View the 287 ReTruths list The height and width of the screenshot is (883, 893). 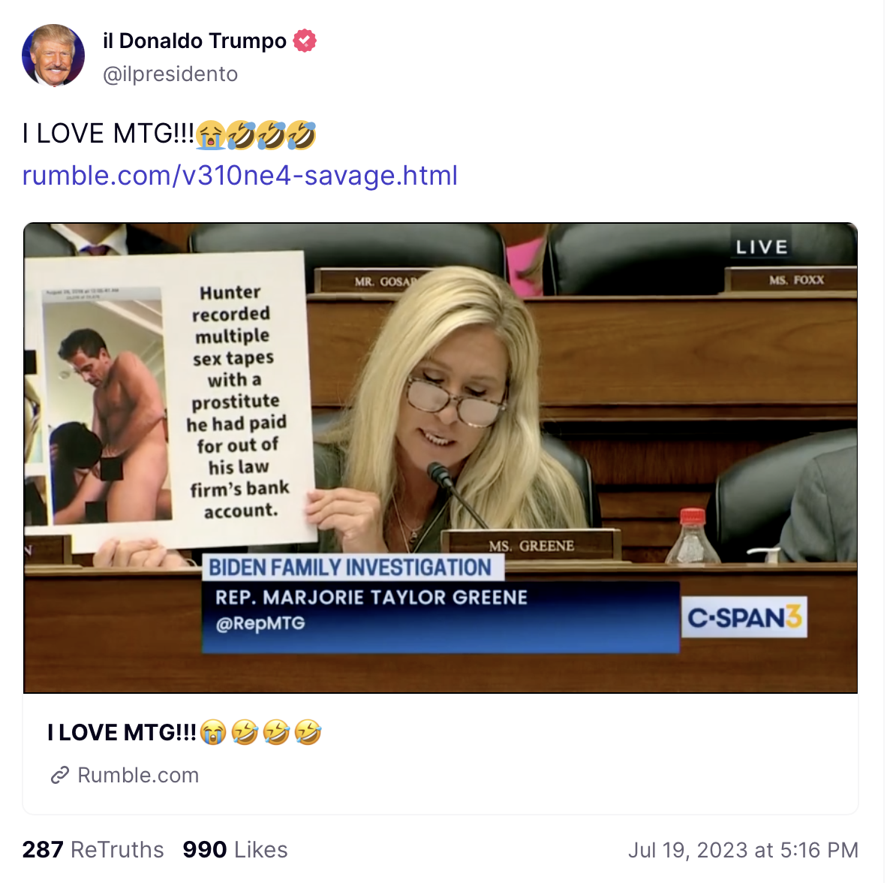93,850
